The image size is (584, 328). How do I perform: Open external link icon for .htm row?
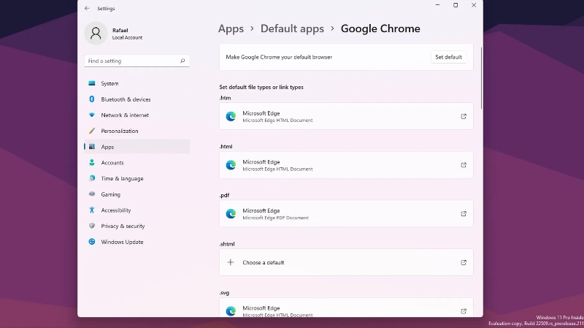click(464, 116)
